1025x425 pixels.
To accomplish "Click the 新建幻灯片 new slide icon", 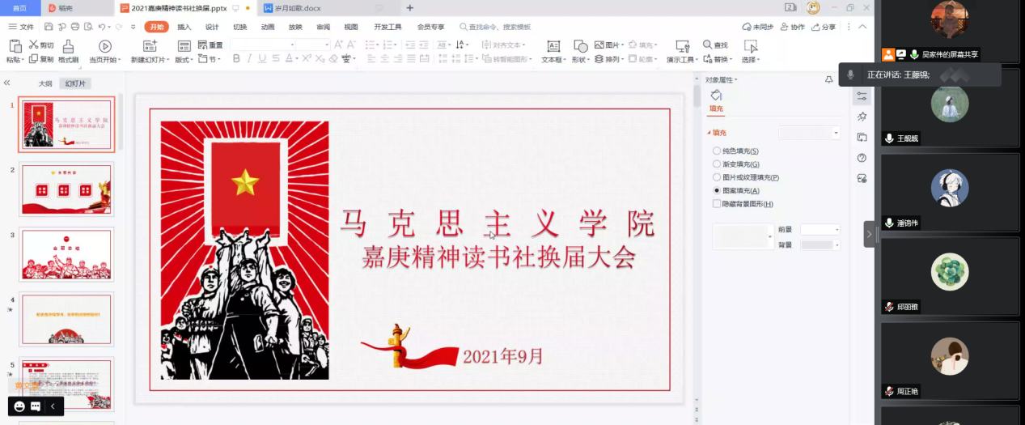I will coord(148,47).
